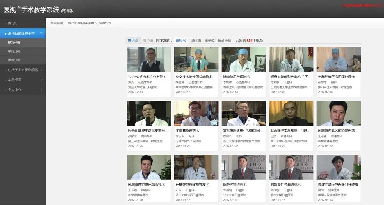Click the title TAPVC矫治术（心上型）
The width and height of the screenshot is (384, 205).
click(147, 77)
